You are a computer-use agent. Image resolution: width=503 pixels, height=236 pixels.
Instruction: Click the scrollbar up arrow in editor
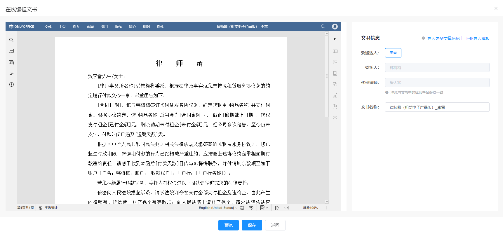[327, 33]
